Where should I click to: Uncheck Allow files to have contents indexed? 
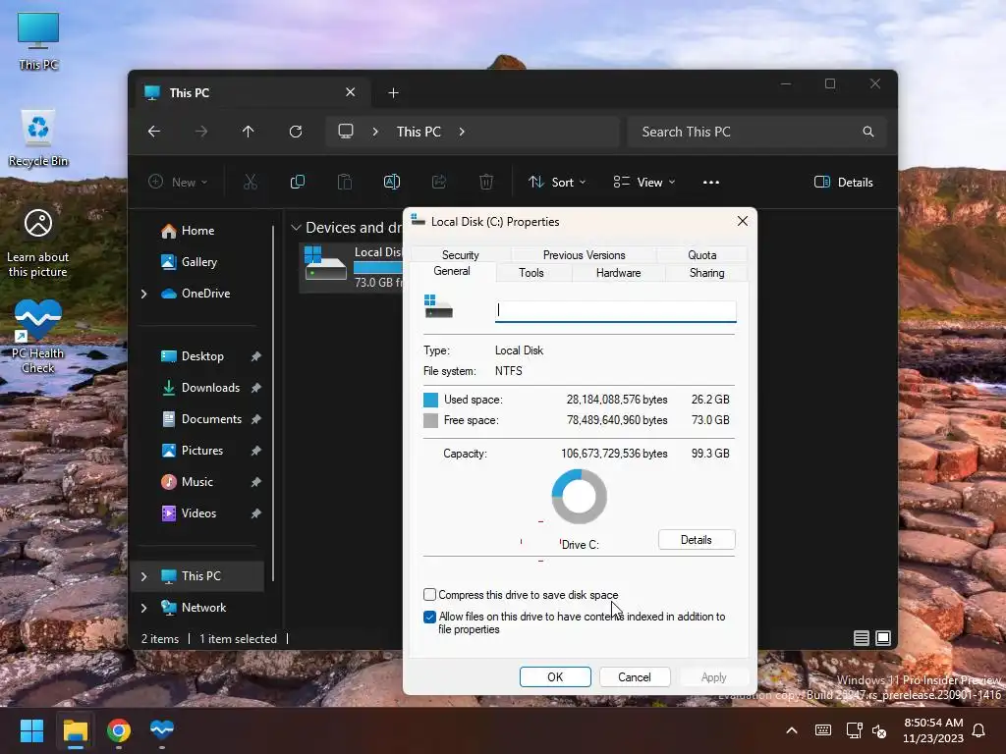[x=430, y=617]
